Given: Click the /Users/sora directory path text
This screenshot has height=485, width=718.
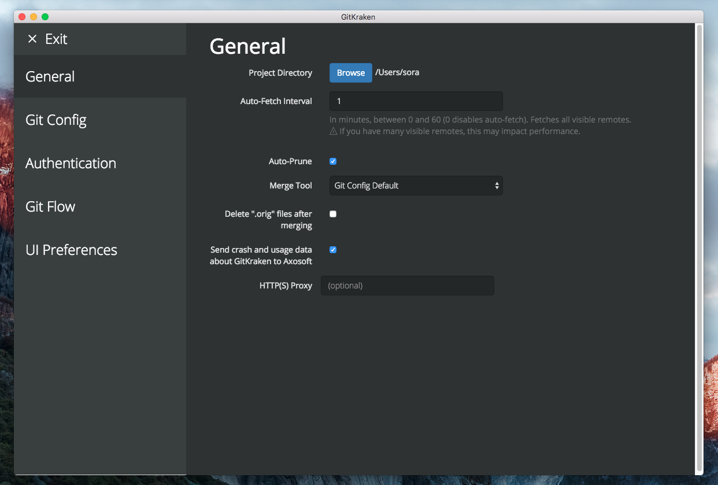Looking at the screenshot, I should pos(397,73).
